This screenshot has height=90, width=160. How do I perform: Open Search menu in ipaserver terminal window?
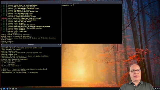pos(10,46)
